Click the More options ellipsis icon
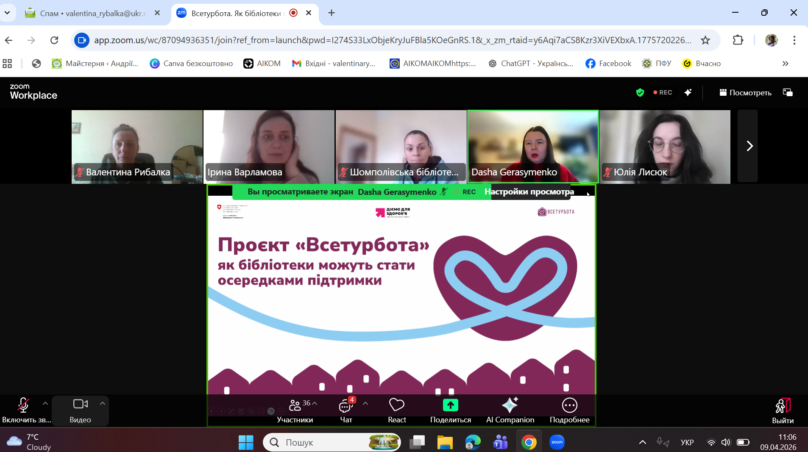This screenshot has height=452, width=808. tap(569, 405)
